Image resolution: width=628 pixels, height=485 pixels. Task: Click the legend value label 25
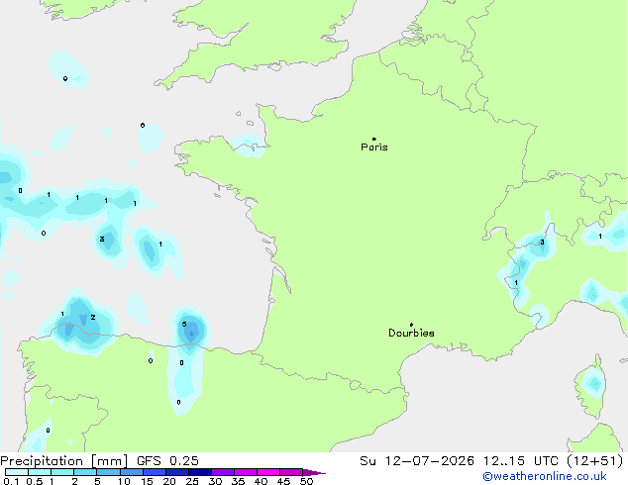click(x=192, y=481)
